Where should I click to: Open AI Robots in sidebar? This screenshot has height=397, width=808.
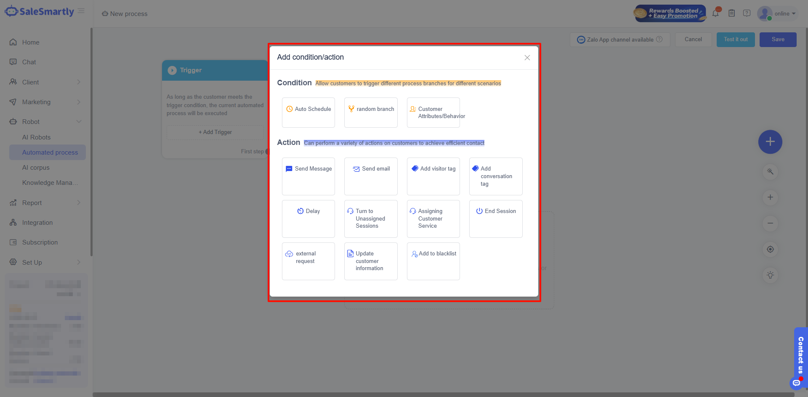pyautogui.click(x=36, y=137)
